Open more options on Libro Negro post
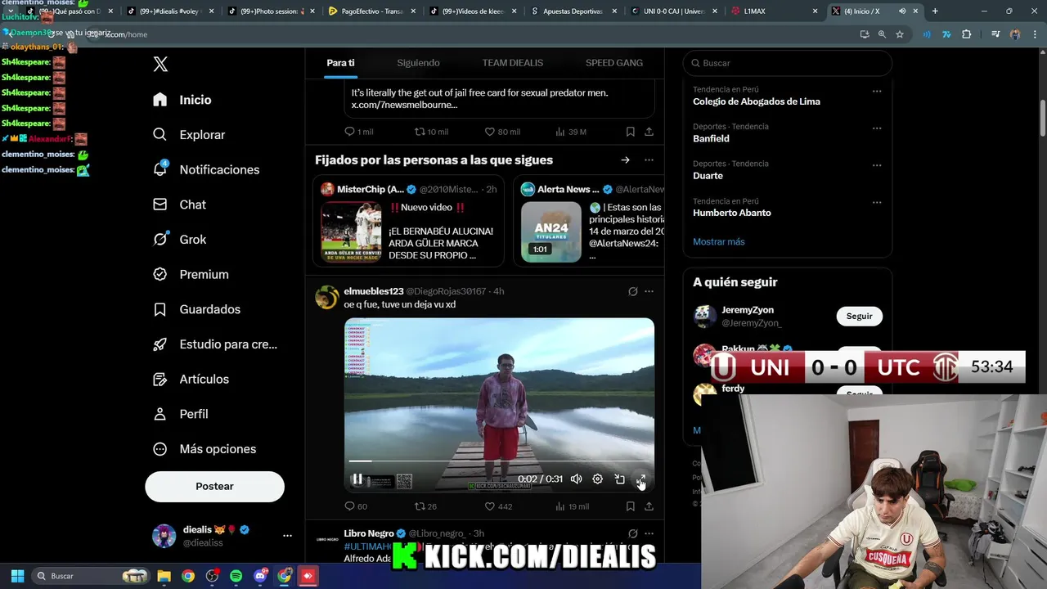The height and width of the screenshot is (589, 1047). pyautogui.click(x=649, y=533)
